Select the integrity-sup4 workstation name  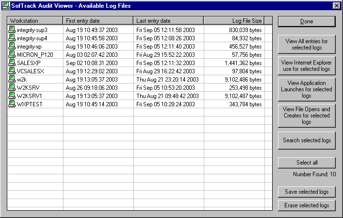pyautogui.click(x=32, y=38)
